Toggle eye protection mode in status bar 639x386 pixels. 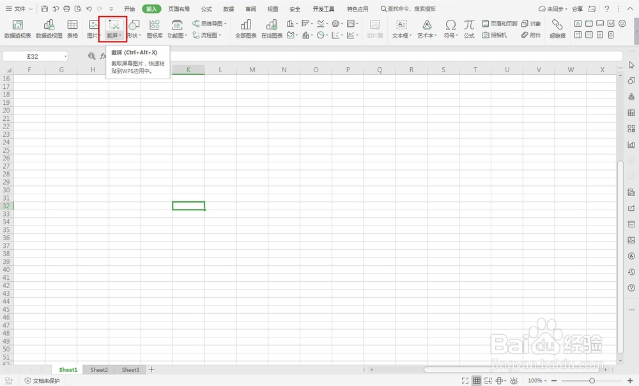click(514, 381)
